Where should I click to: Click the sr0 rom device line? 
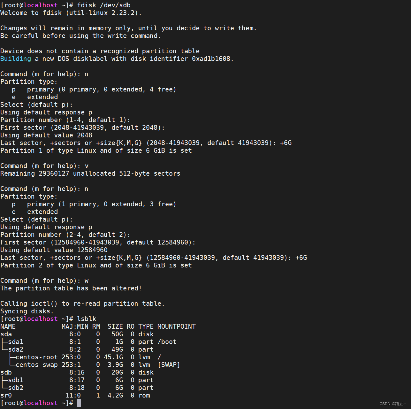click(6, 395)
